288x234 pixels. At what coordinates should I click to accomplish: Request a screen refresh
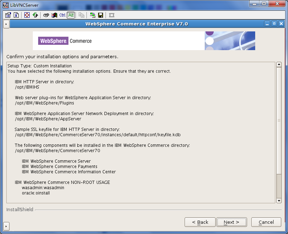pyautogui.click(x=35, y=15)
